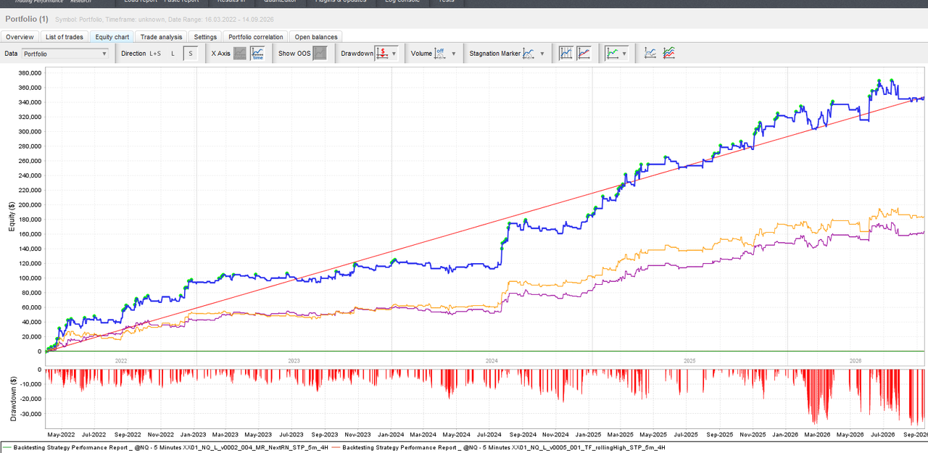Open the Trade analysis tab

(x=161, y=37)
